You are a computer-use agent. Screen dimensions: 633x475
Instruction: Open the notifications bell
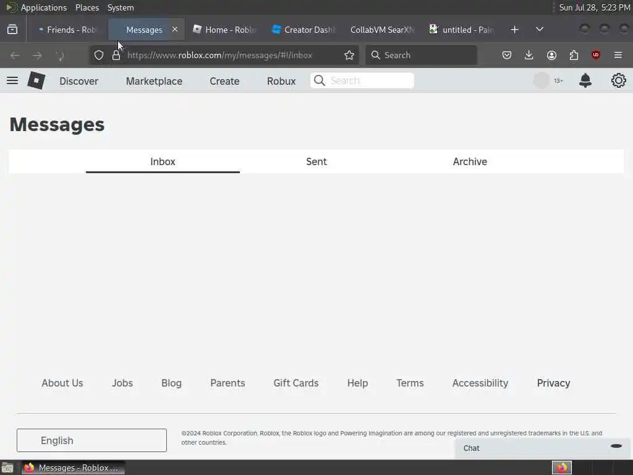click(585, 81)
